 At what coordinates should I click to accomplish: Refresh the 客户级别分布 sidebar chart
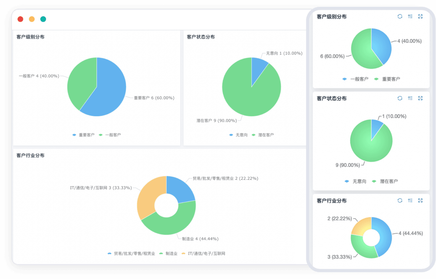[x=400, y=16]
